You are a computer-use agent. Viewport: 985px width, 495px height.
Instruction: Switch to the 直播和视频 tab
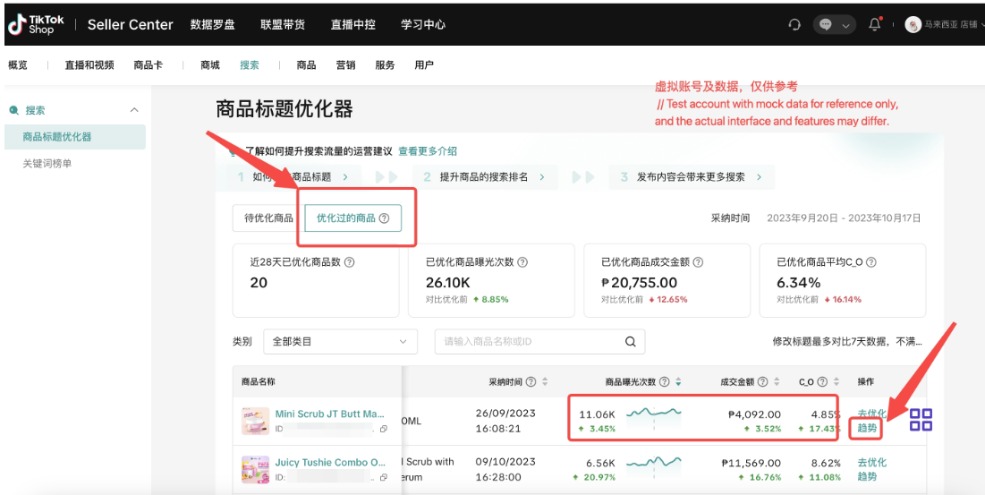click(x=89, y=64)
